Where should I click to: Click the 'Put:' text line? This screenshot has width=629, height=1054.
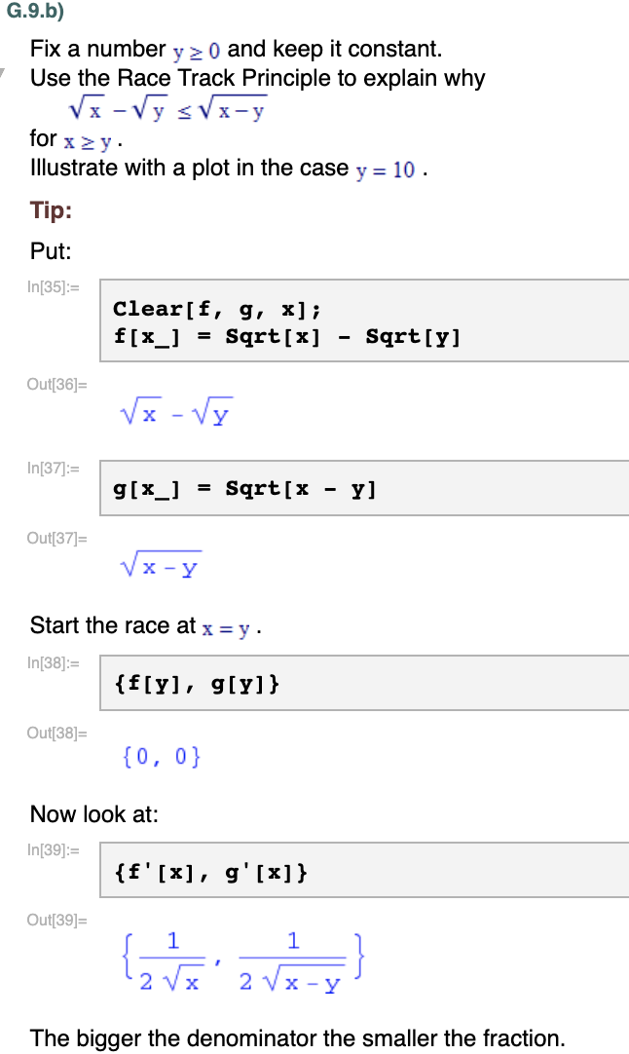tap(51, 251)
